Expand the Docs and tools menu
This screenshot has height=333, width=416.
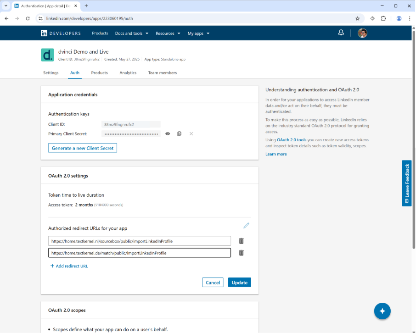132,33
